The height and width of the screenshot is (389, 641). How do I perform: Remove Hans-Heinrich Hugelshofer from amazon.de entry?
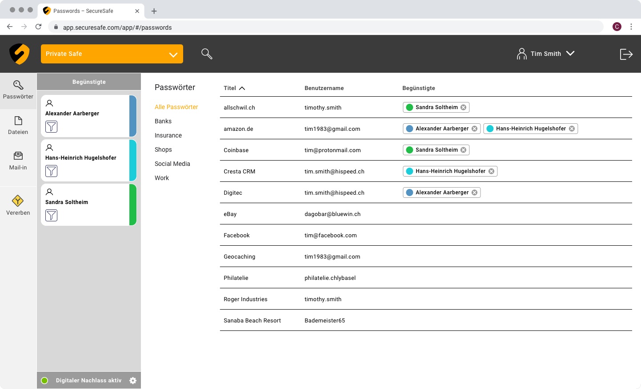(572, 129)
